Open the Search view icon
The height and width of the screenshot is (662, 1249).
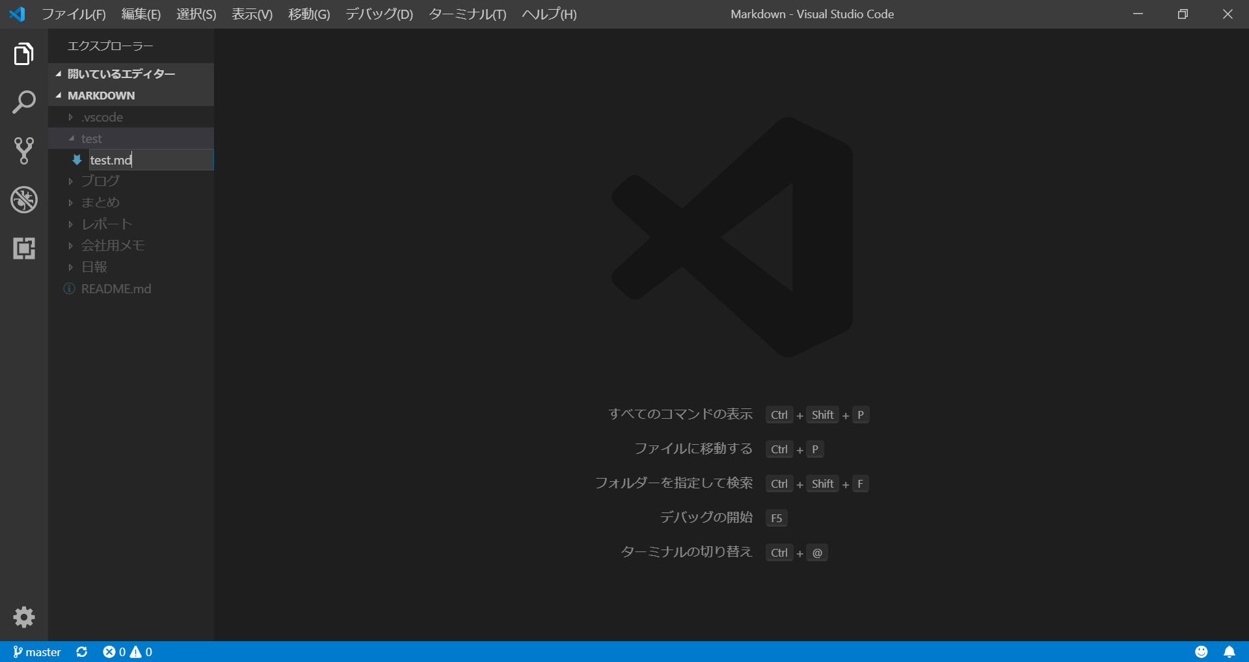tap(24, 103)
